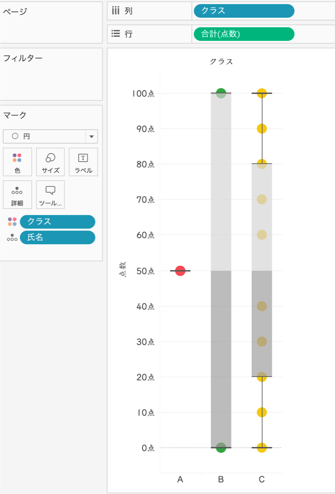Viewport: 335px width, 494px height.
Task: Click the 詳細 (Detail) shelf icon
Action: point(17,195)
